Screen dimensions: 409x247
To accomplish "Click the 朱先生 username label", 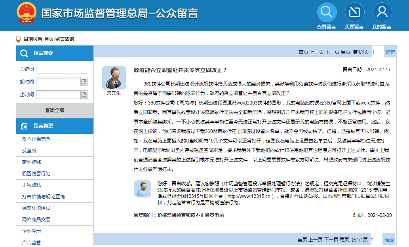I will (114, 93).
